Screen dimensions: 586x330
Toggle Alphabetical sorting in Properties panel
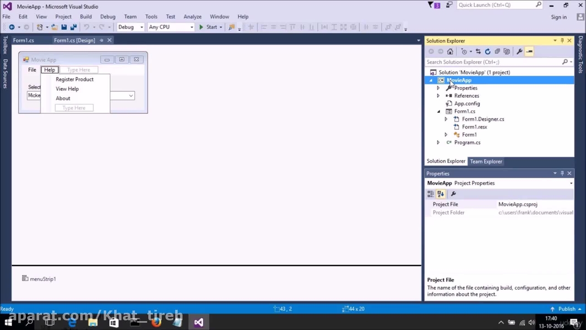click(440, 194)
